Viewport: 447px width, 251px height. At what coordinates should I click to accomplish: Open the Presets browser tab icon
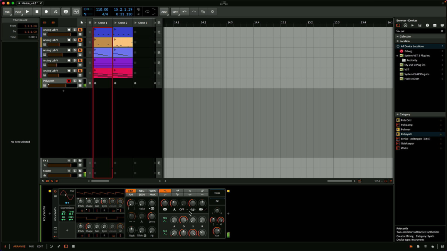(x=405, y=25)
